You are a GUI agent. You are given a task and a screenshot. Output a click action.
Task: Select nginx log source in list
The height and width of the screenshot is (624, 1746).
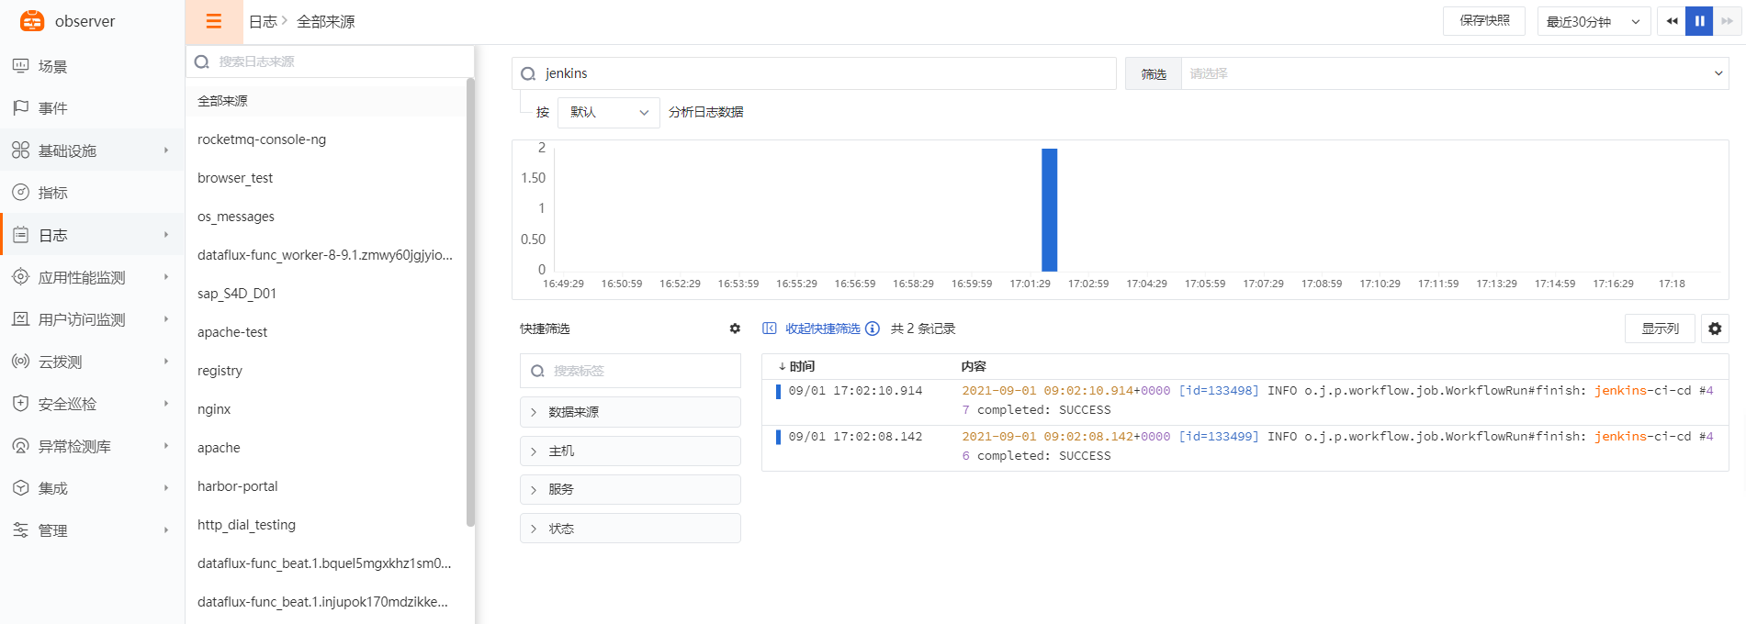214,409
